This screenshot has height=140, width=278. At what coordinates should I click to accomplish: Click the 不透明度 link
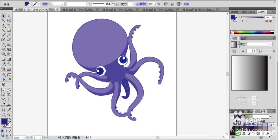[142, 4]
